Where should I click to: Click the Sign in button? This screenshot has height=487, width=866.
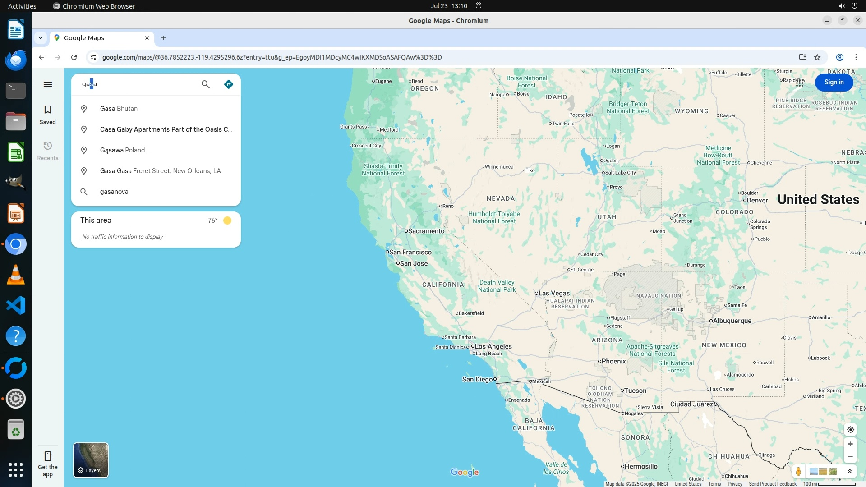tap(834, 83)
